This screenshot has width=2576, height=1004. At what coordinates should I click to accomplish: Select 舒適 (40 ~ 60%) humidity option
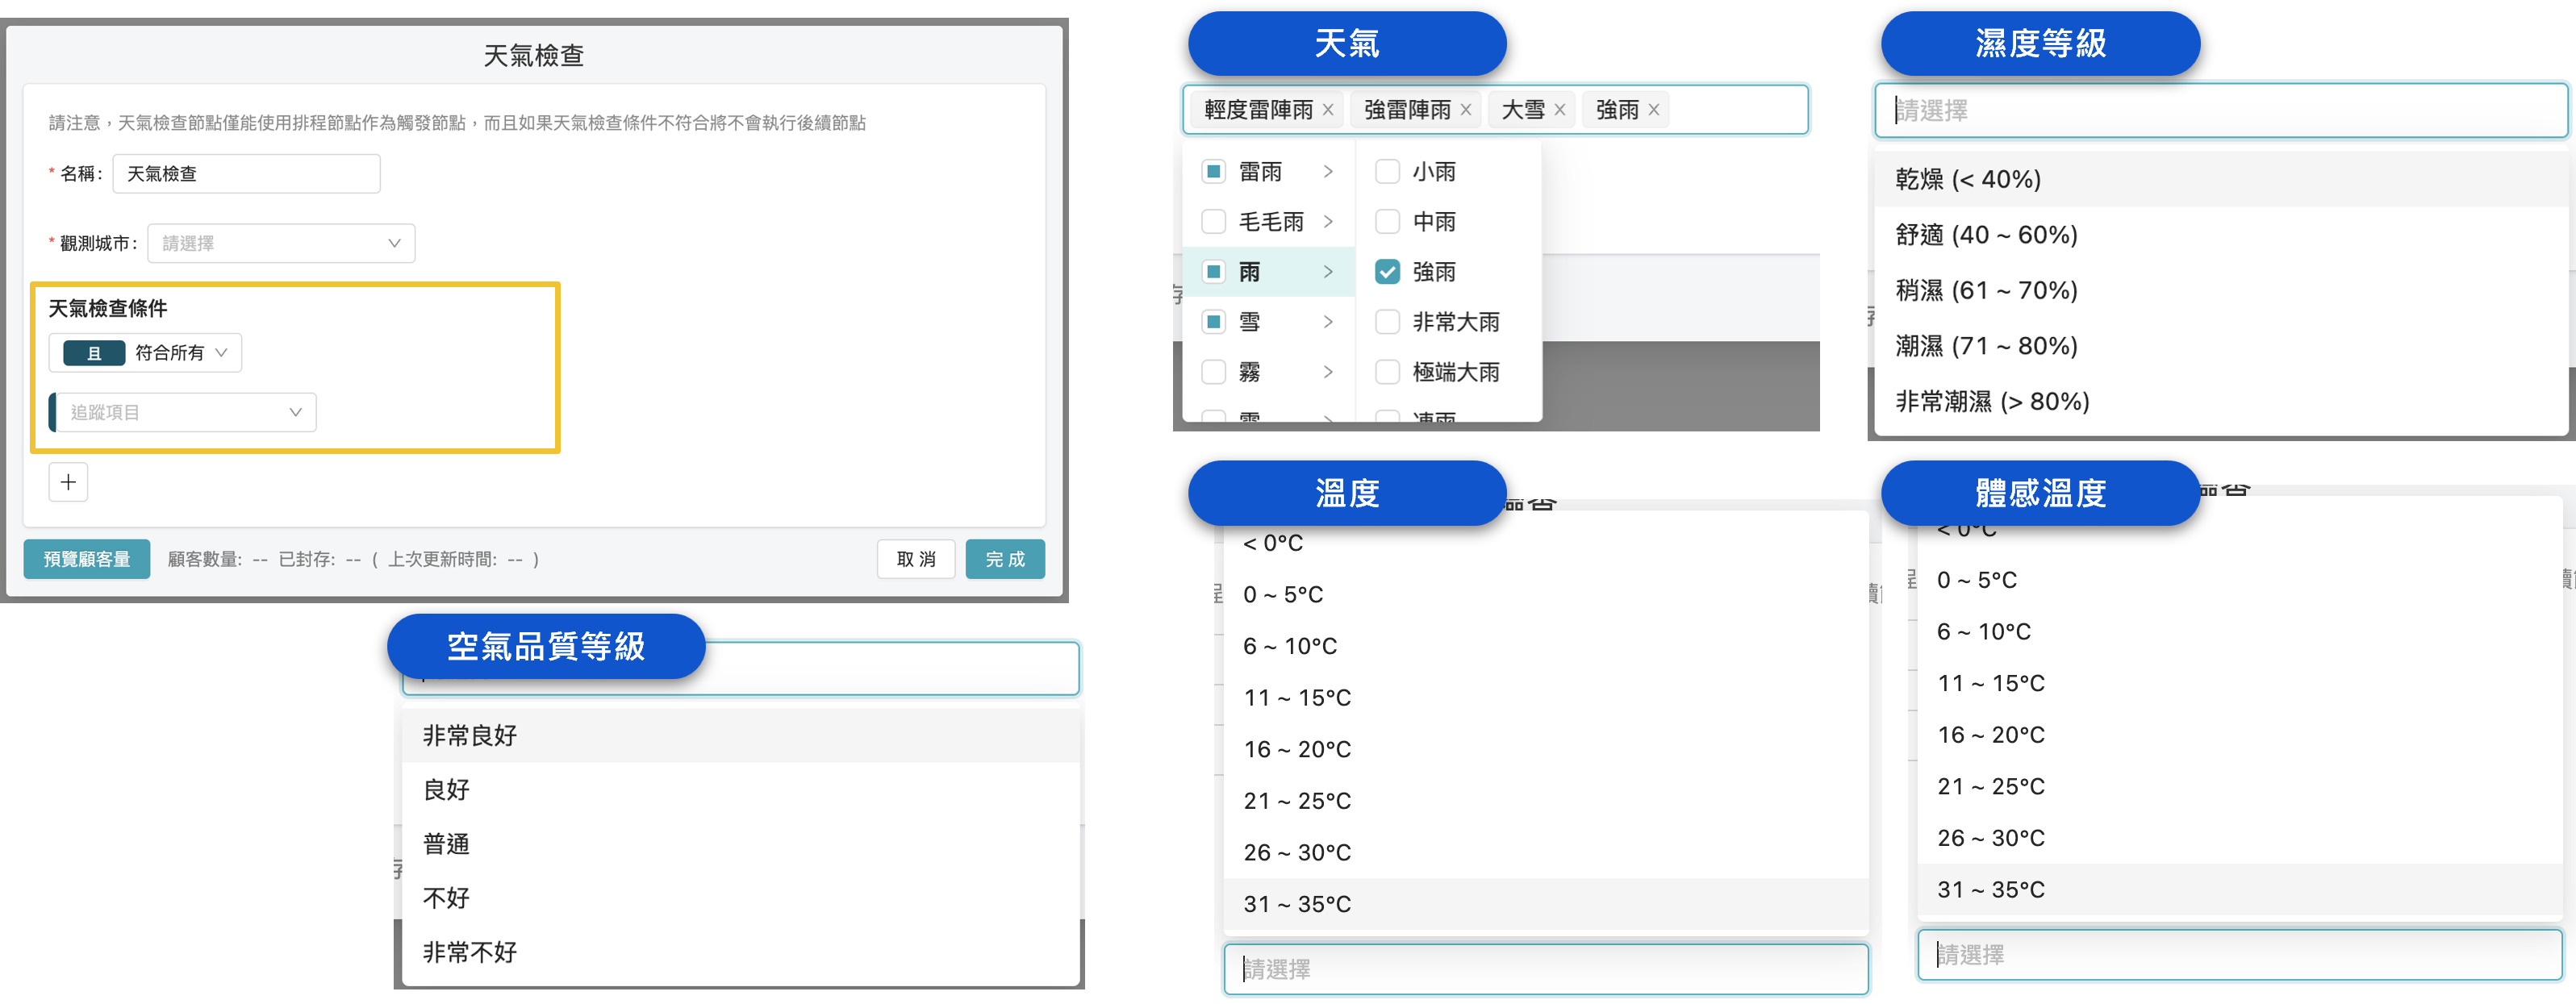click(1986, 235)
